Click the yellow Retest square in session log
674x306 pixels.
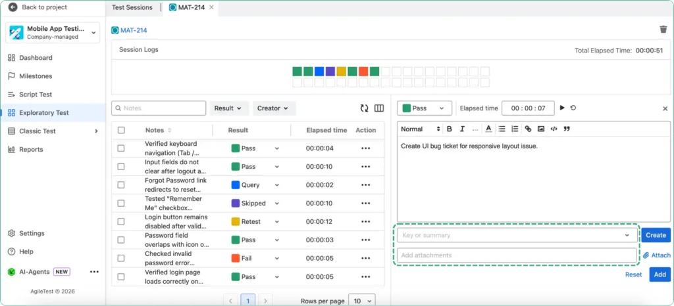(x=342, y=72)
